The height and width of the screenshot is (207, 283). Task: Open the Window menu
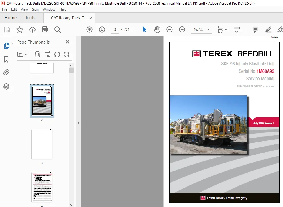(x=49, y=9)
